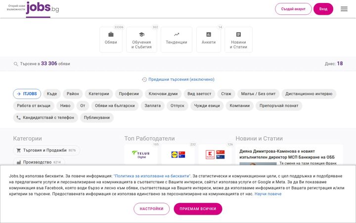Toggle the Дистанционно интервю filter
The width and height of the screenshot is (356, 223).
click(x=309, y=94)
